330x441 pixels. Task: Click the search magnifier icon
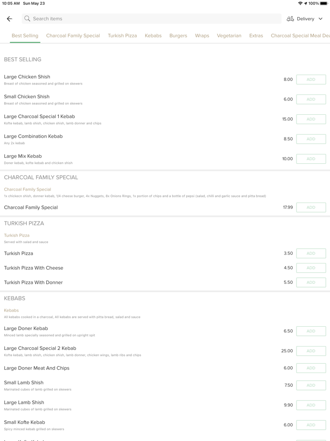point(27,19)
